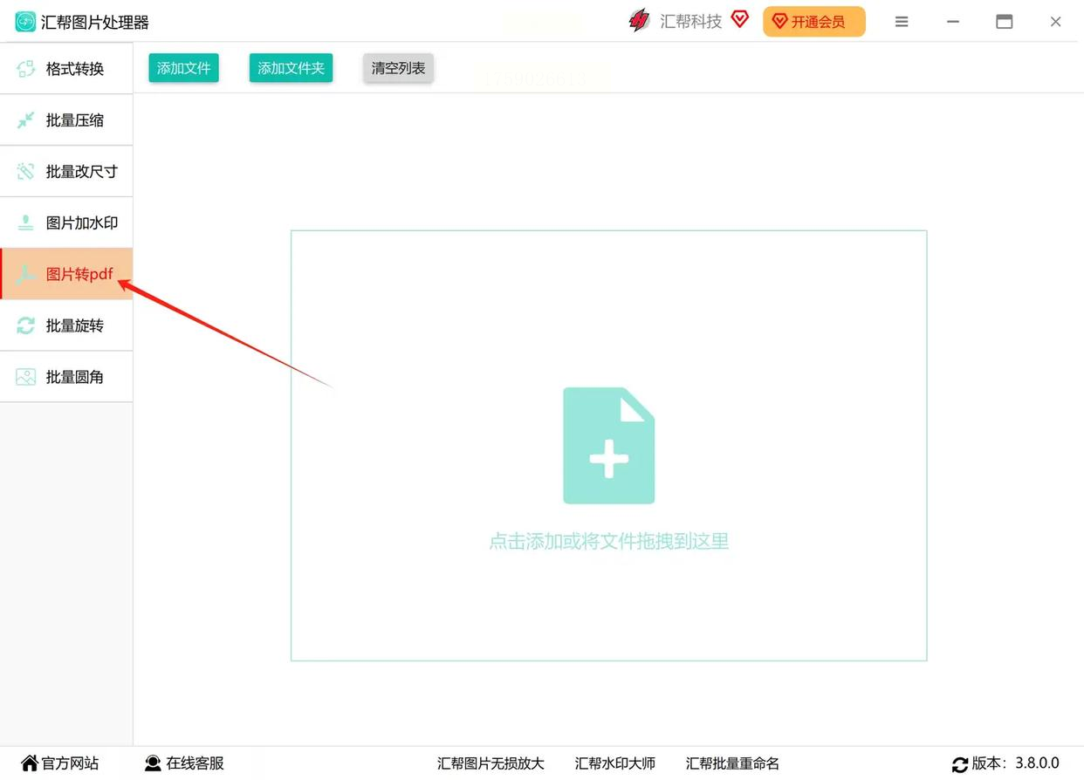
Task: Click the 汇帮科技 red logo icon
Action: pos(640,21)
